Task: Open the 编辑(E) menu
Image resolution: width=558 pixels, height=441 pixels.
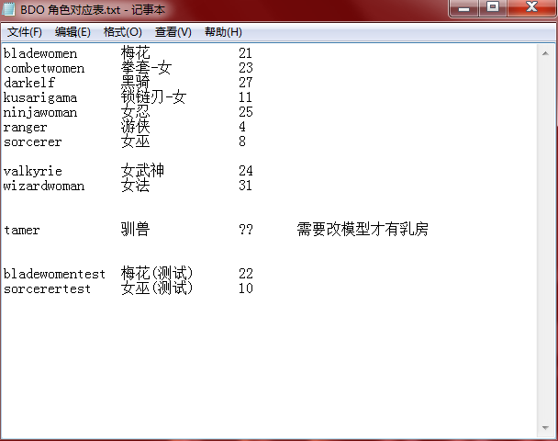Action: pyautogui.click(x=73, y=32)
